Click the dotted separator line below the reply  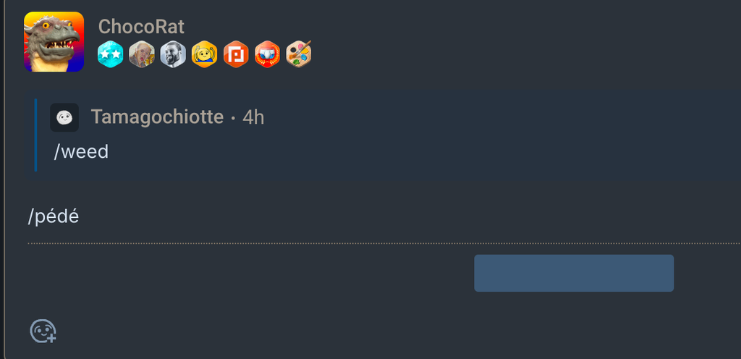(x=384, y=244)
